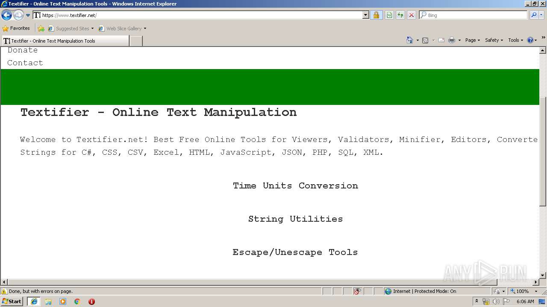This screenshot has width=547, height=307.
Task: Click the volume speaker tray icon
Action: 496,301
